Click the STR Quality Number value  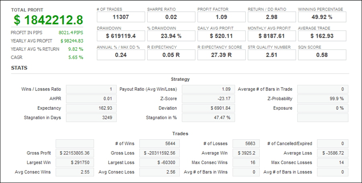pyautogui.click(x=271, y=55)
